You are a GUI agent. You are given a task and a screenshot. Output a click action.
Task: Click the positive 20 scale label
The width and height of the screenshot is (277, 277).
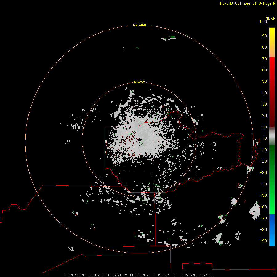(264, 115)
